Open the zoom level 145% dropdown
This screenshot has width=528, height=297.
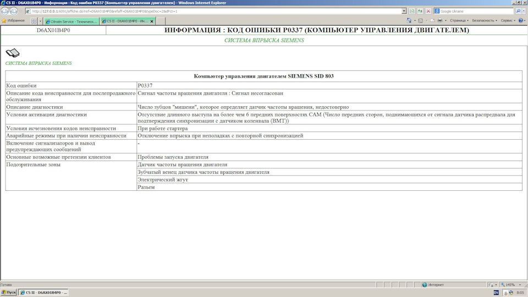click(x=520, y=284)
